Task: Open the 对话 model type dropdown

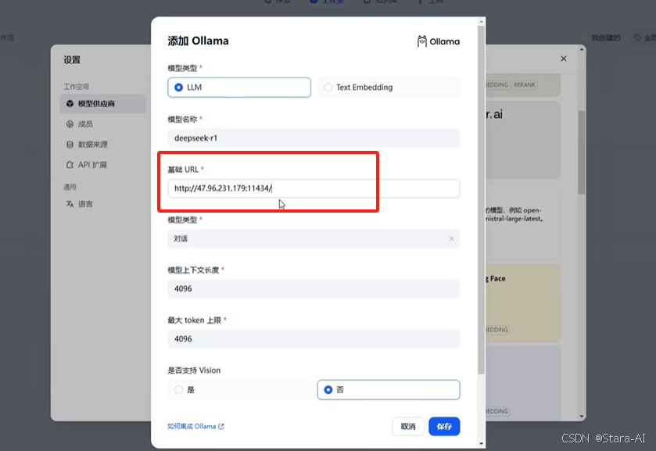Action: [x=314, y=238]
